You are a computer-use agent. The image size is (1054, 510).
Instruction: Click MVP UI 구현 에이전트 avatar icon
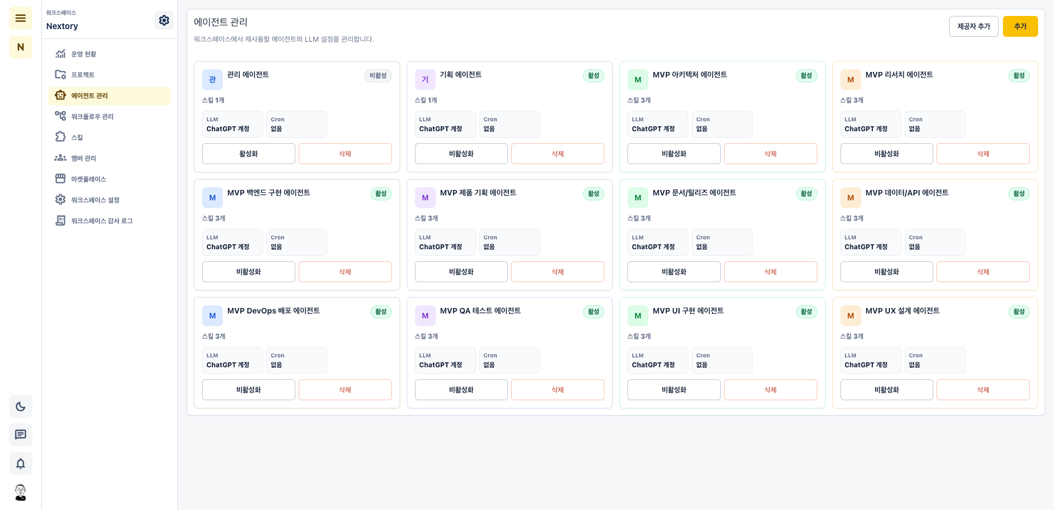pos(638,316)
